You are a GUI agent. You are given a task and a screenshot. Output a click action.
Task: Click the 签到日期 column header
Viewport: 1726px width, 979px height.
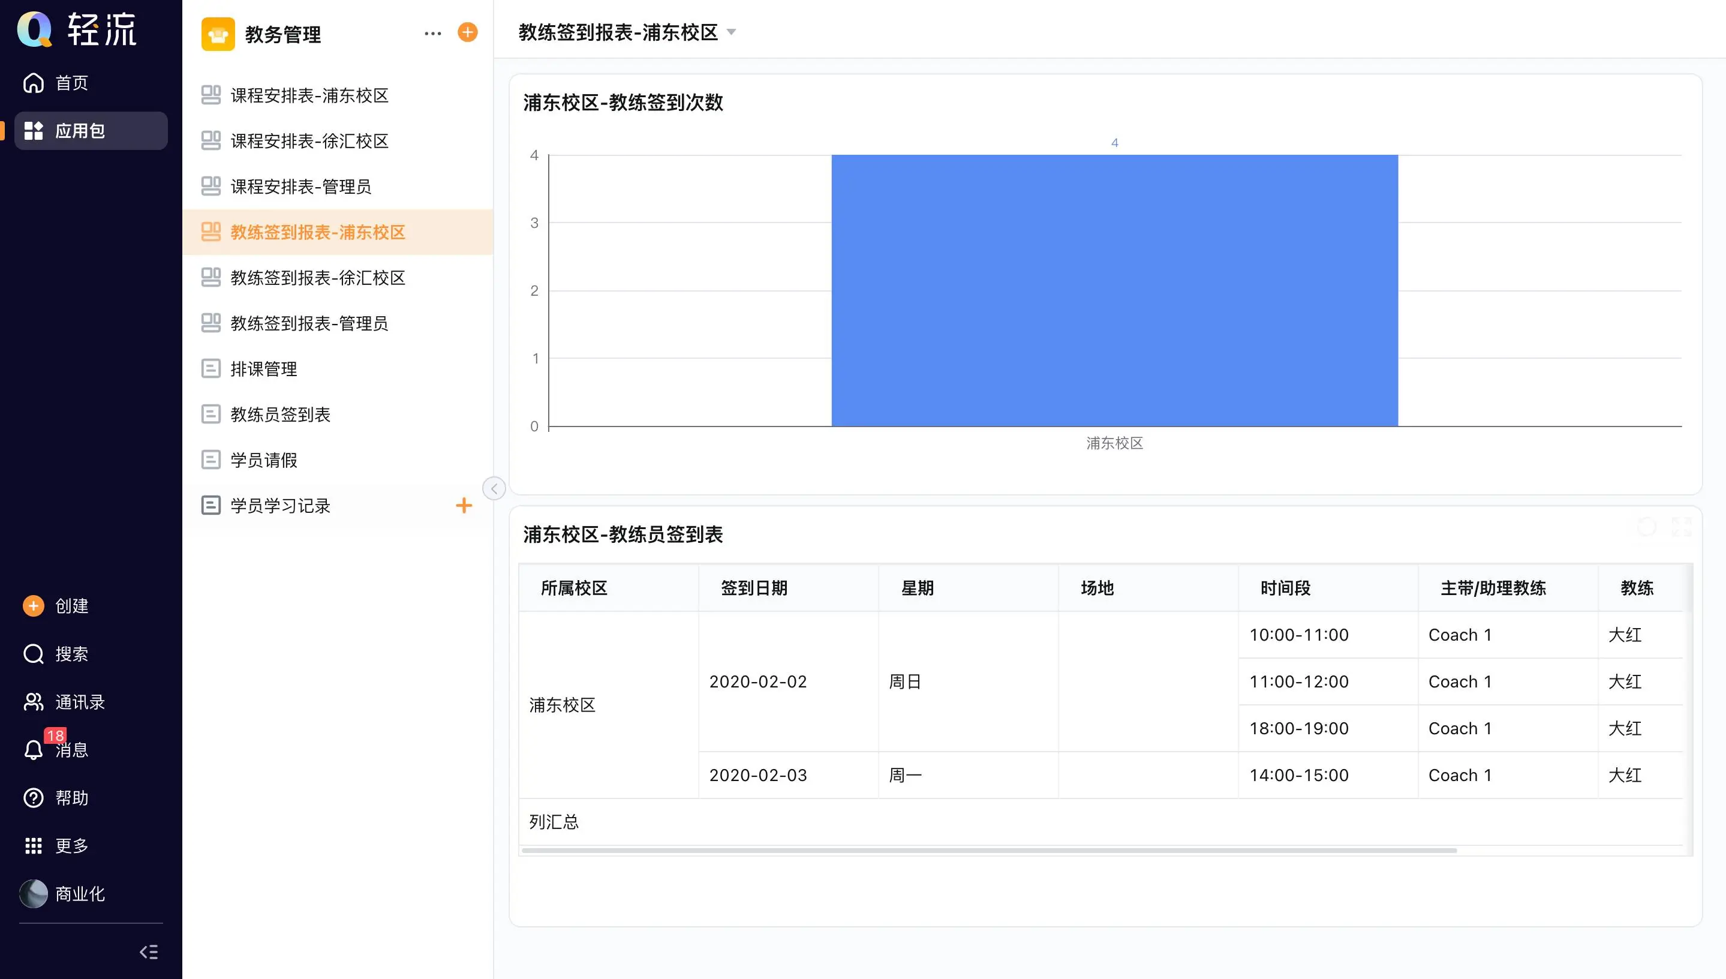point(754,588)
